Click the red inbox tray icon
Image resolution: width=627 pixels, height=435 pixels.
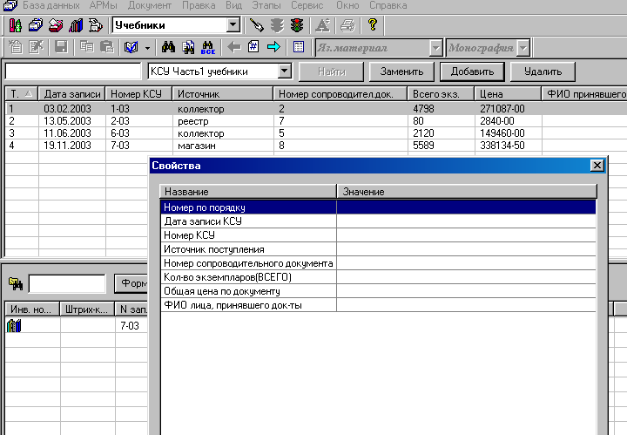56,25
